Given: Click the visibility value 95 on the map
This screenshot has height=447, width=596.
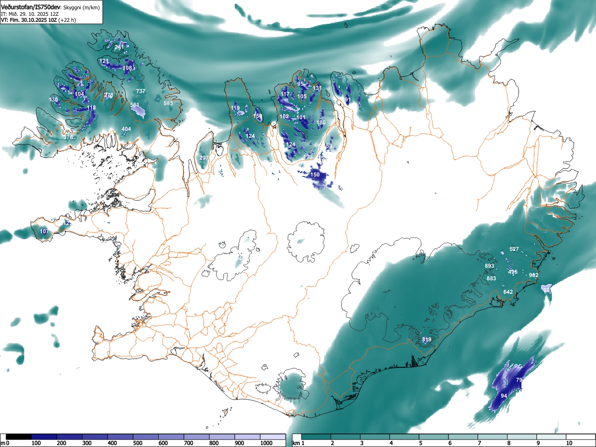Looking at the screenshot, I should pos(300,84).
